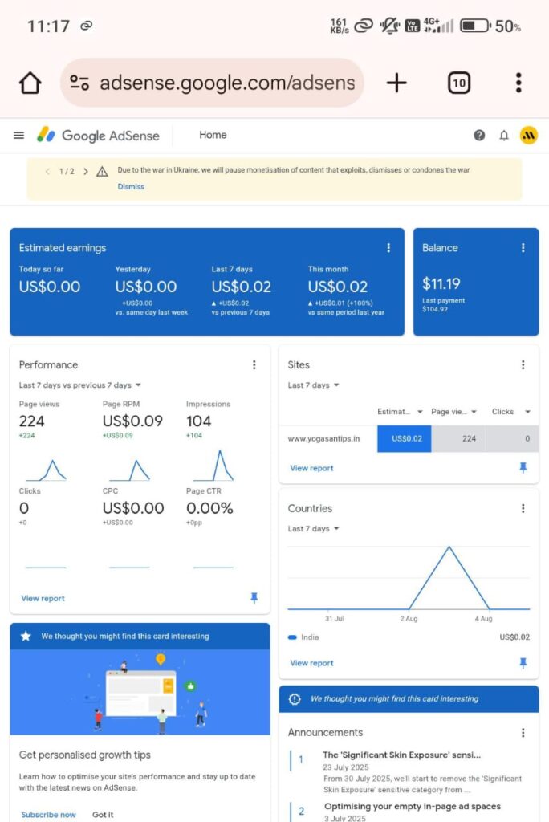Open Balance card options menu

click(x=523, y=247)
